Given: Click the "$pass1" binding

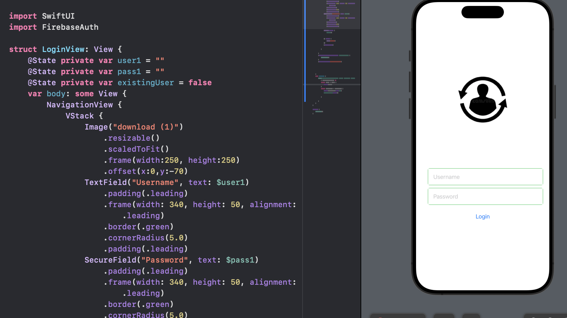Looking at the screenshot, I should coord(240,260).
